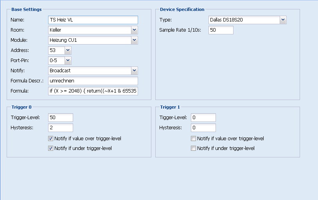Open the Address dropdown arrow
Image resolution: width=318 pixels, height=200 pixels.
(x=68, y=50)
